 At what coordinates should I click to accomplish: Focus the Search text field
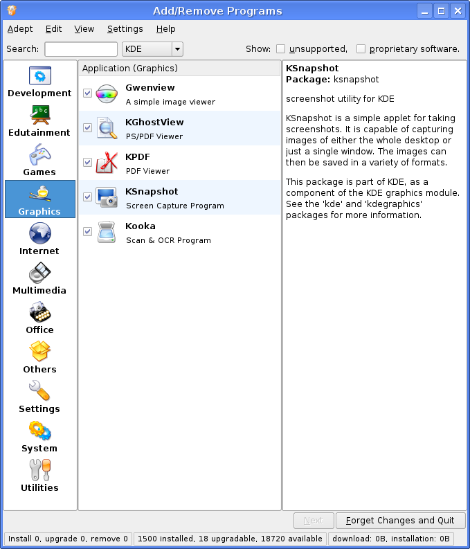pos(81,49)
